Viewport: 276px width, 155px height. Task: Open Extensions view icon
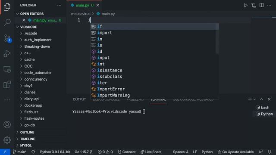click(7, 84)
